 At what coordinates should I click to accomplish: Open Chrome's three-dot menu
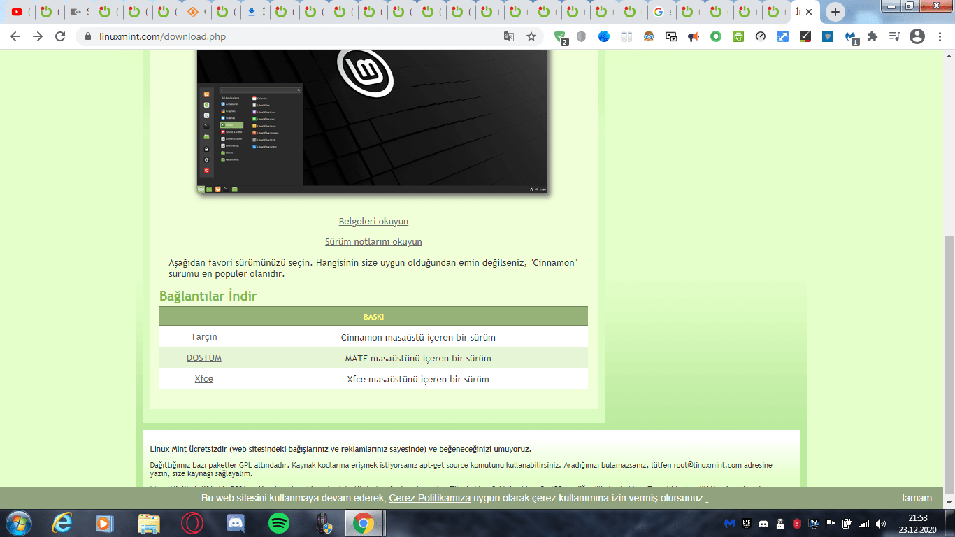pyautogui.click(x=939, y=36)
